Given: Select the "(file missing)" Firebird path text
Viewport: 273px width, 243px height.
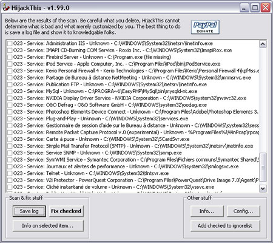Looking at the screenshot, I should click(x=140, y=57).
